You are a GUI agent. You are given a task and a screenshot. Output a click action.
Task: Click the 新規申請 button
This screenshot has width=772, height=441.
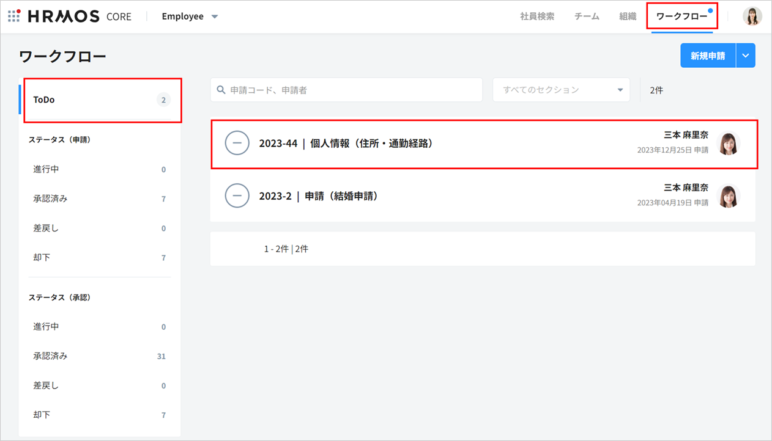pyautogui.click(x=708, y=56)
